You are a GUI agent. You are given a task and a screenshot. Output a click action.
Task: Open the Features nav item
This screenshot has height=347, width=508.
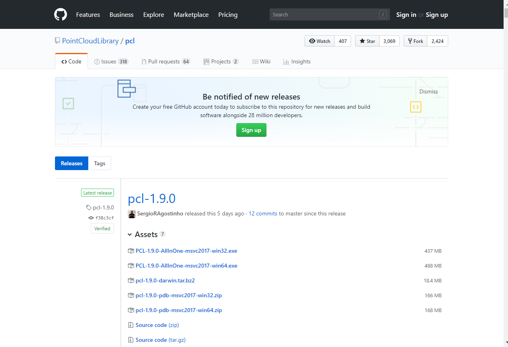pyautogui.click(x=88, y=14)
